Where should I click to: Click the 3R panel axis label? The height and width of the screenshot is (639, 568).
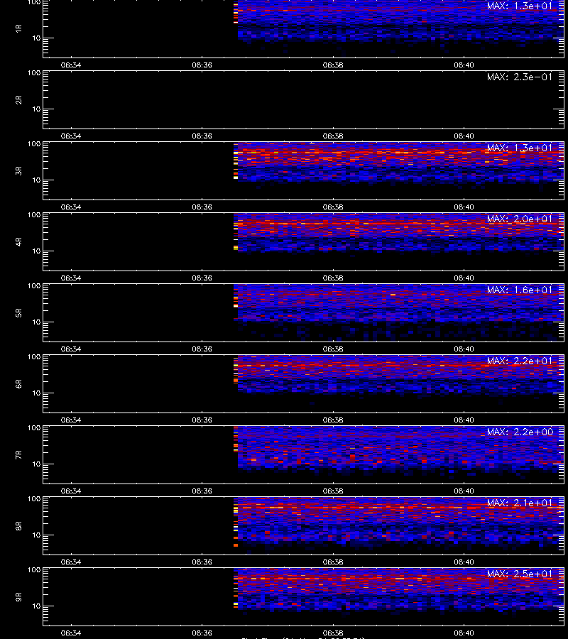(x=18, y=170)
